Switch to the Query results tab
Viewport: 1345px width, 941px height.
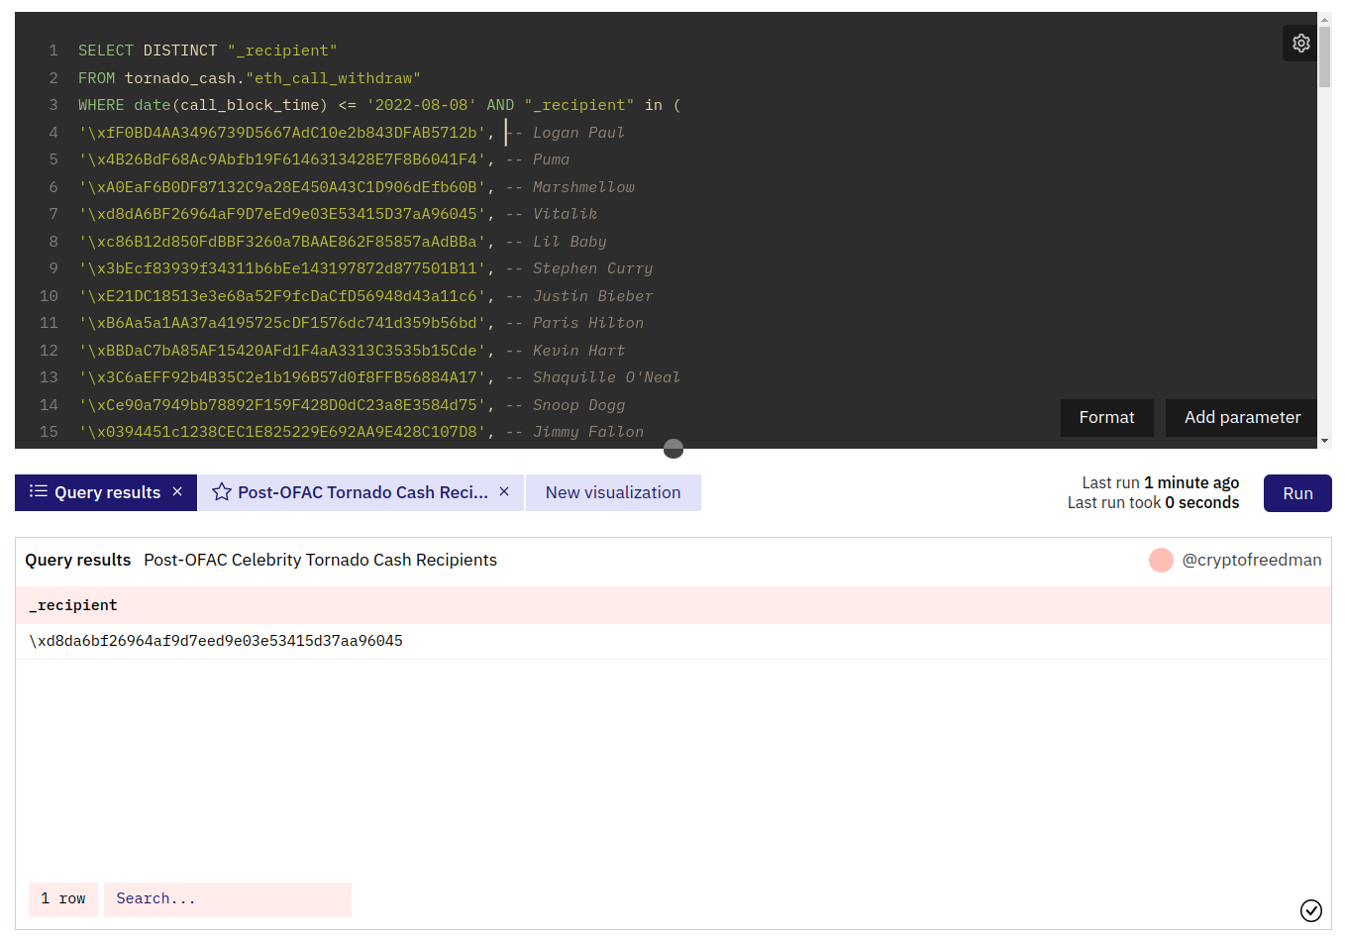tap(106, 492)
